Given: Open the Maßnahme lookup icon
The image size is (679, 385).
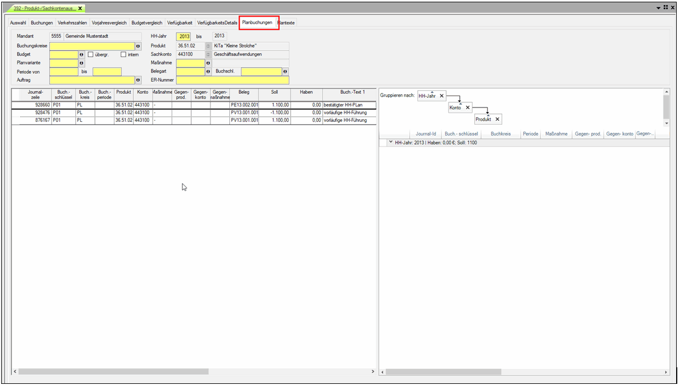Looking at the screenshot, I should pos(208,63).
